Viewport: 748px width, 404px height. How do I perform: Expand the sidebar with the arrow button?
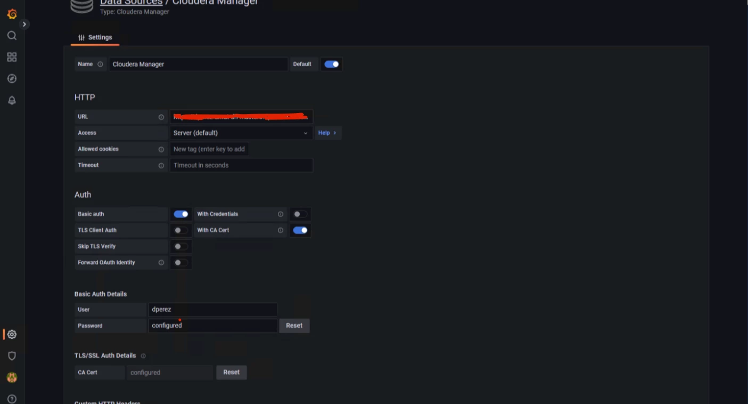click(24, 24)
